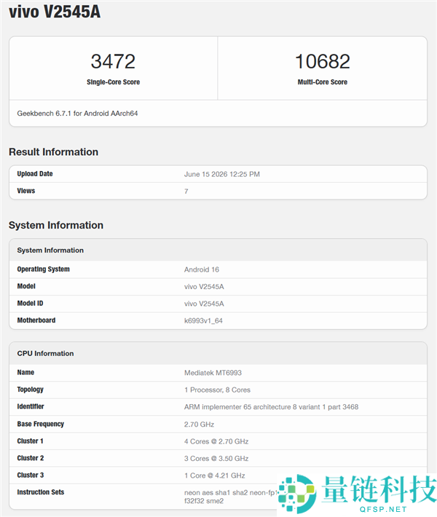Select the 1 Core @ 4.21 GHz value
The image size is (437, 517).
(x=214, y=475)
